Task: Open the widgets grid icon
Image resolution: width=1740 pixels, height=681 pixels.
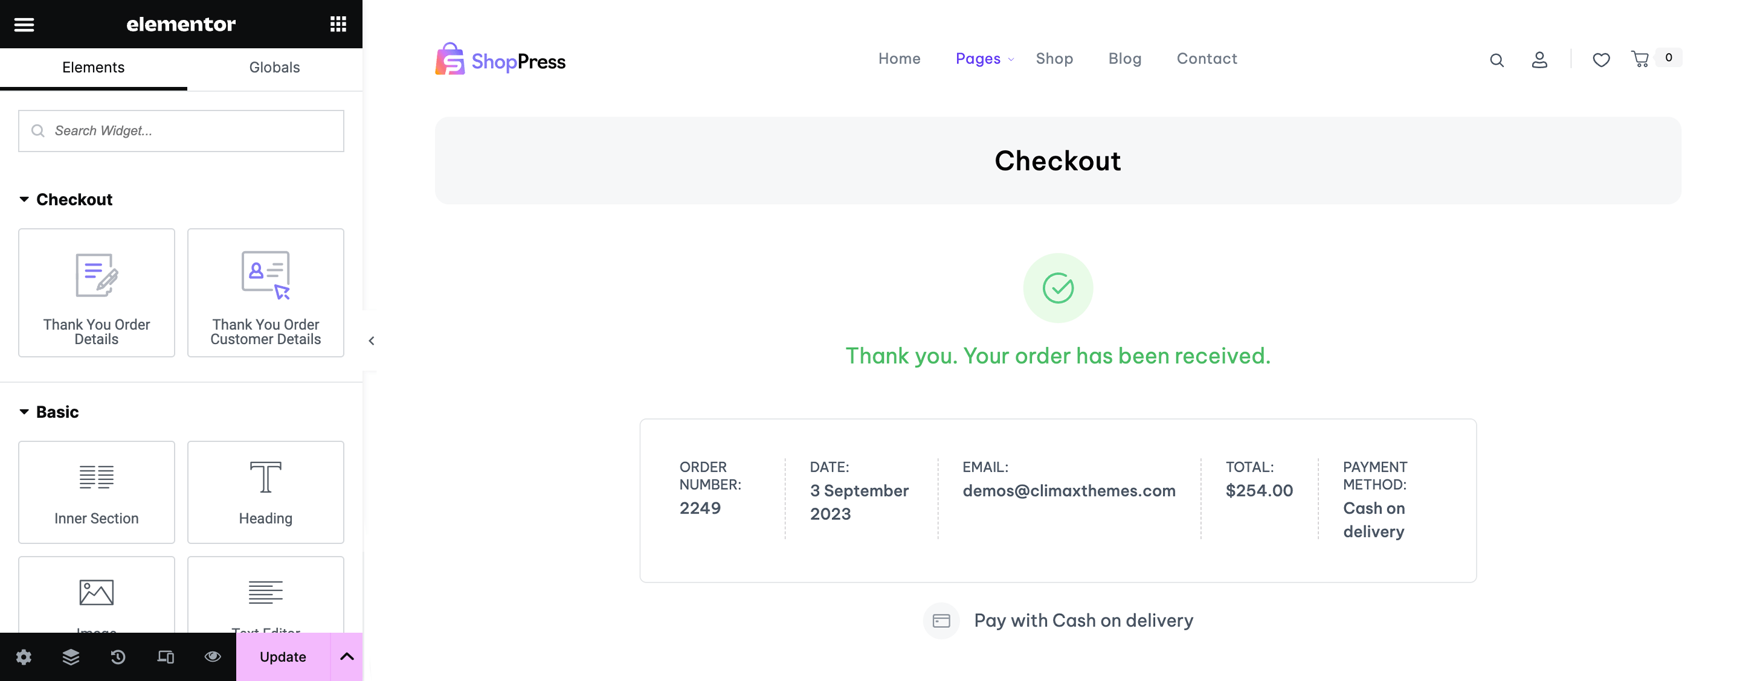Action: (338, 24)
